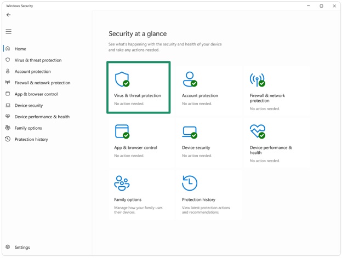Select Family options in the sidebar
This screenshot has width=342, height=258.
pos(28,128)
